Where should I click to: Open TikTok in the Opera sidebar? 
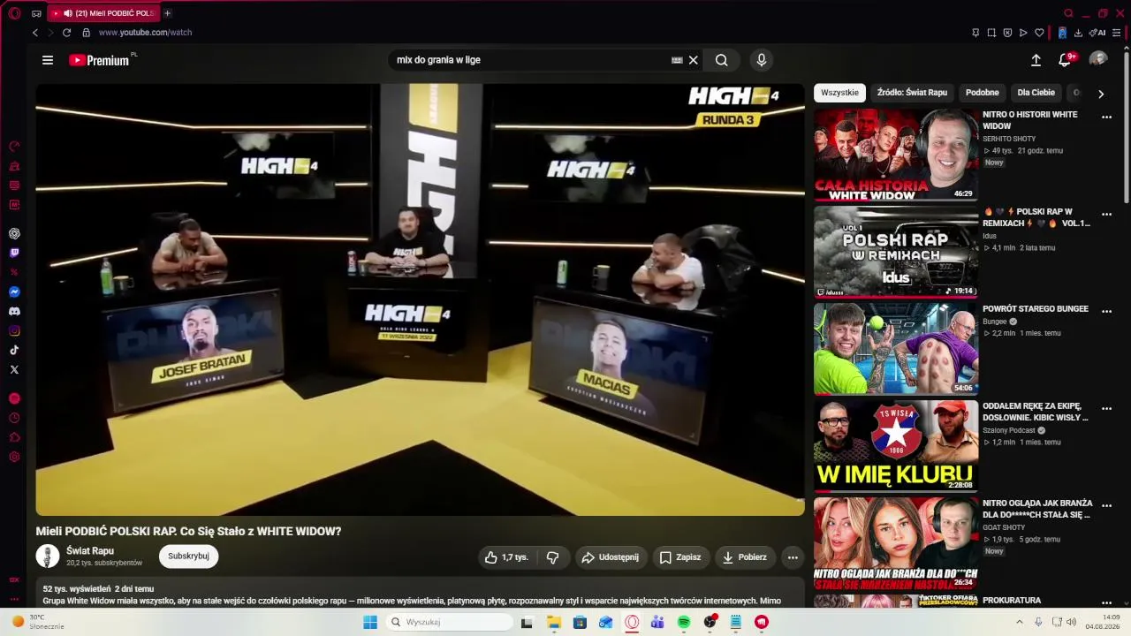(14, 350)
